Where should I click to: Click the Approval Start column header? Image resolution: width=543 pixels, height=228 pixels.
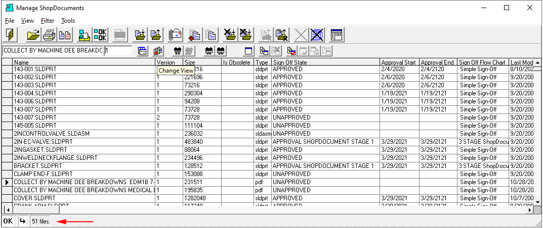(x=400, y=63)
